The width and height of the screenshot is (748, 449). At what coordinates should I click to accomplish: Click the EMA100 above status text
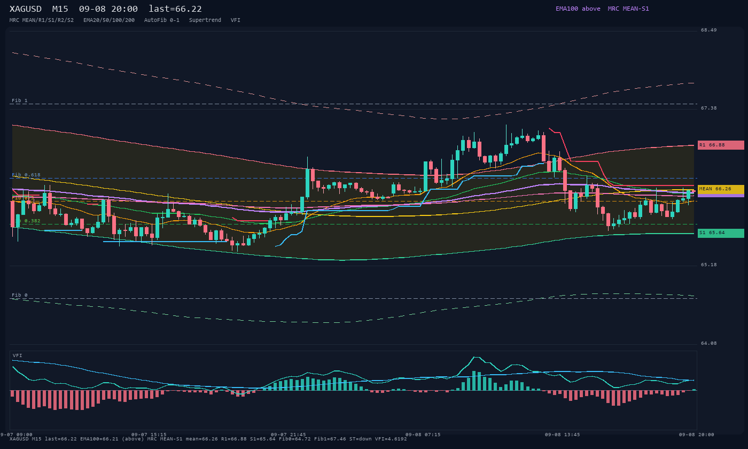point(578,9)
